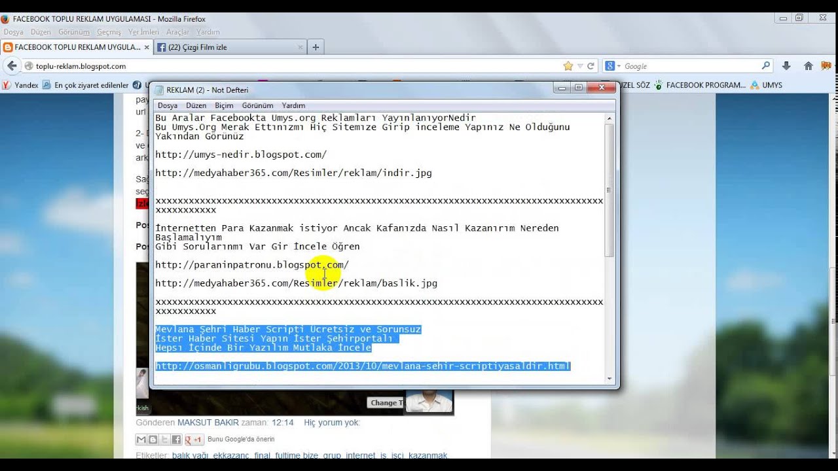
Task: Click the fultime bize label link
Action: point(297,455)
